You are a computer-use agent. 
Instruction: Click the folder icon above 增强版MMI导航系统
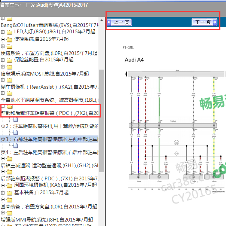[9, 213]
